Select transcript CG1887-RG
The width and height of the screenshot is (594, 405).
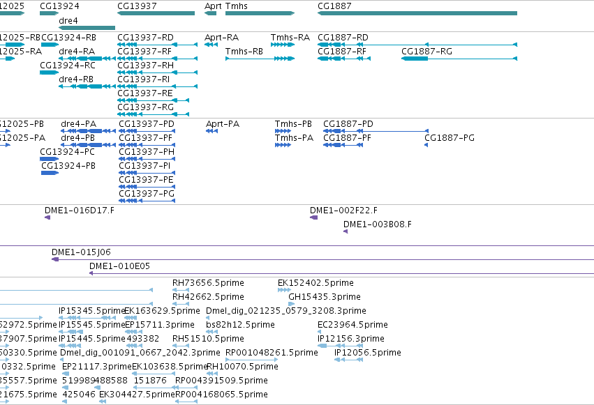[x=427, y=52]
